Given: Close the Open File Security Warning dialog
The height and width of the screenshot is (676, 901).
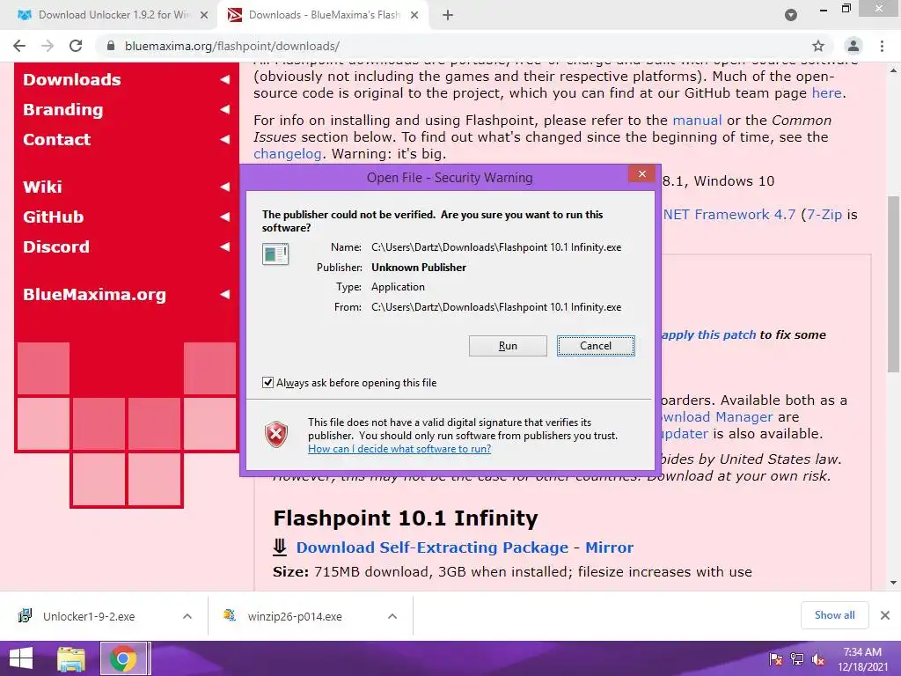Looking at the screenshot, I should click(641, 173).
